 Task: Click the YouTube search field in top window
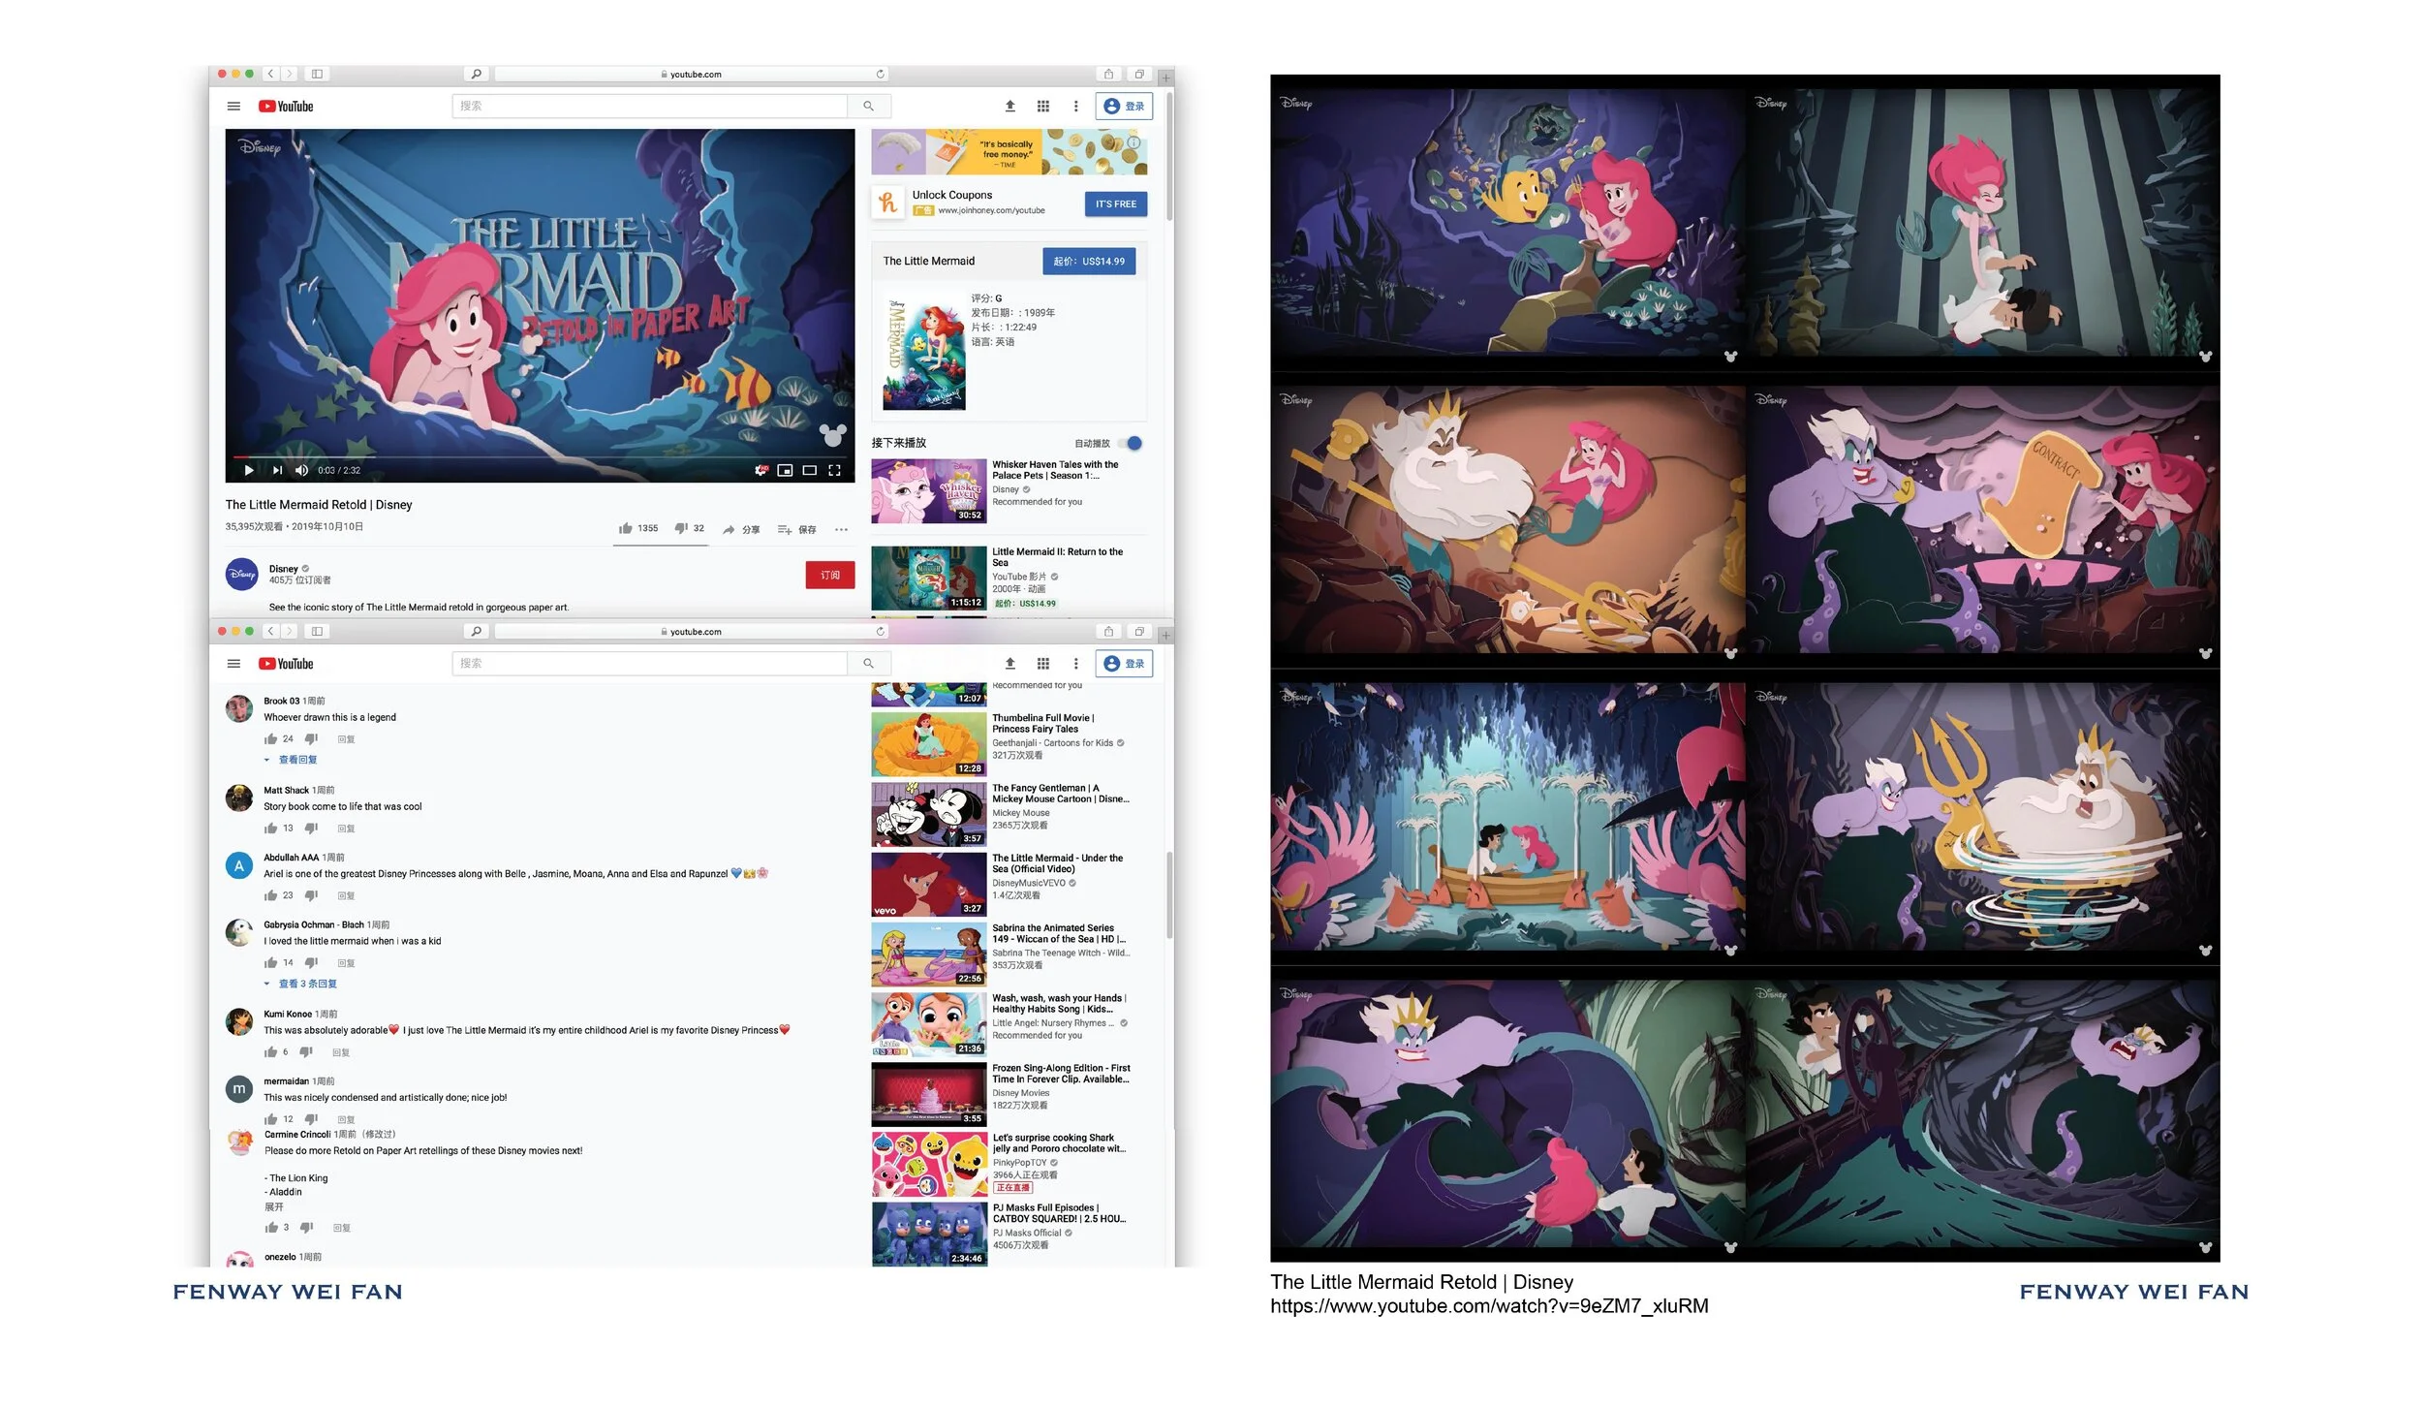649,107
